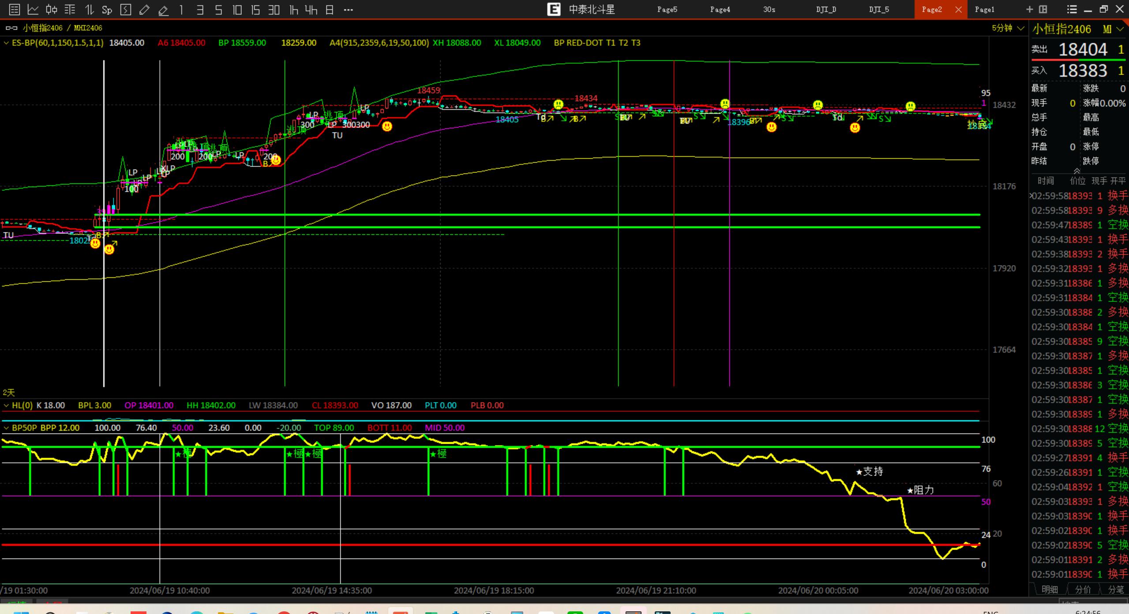
Task: Open the quote list icon in toolbar
Action: 14,9
